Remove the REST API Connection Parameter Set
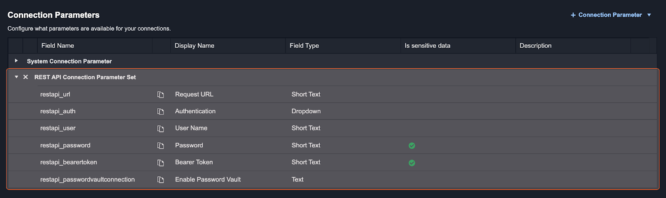The height and width of the screenshot is (198, 666). [x=26, y=77]
